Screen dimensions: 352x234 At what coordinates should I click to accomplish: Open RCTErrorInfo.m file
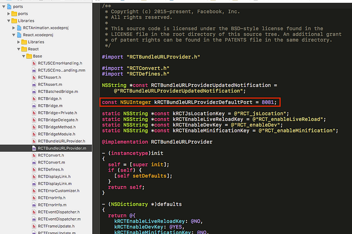(x=52, y=205)
